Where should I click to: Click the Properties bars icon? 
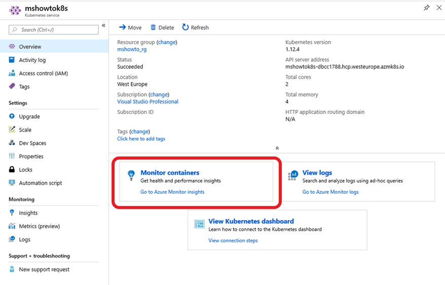point(12,156)
